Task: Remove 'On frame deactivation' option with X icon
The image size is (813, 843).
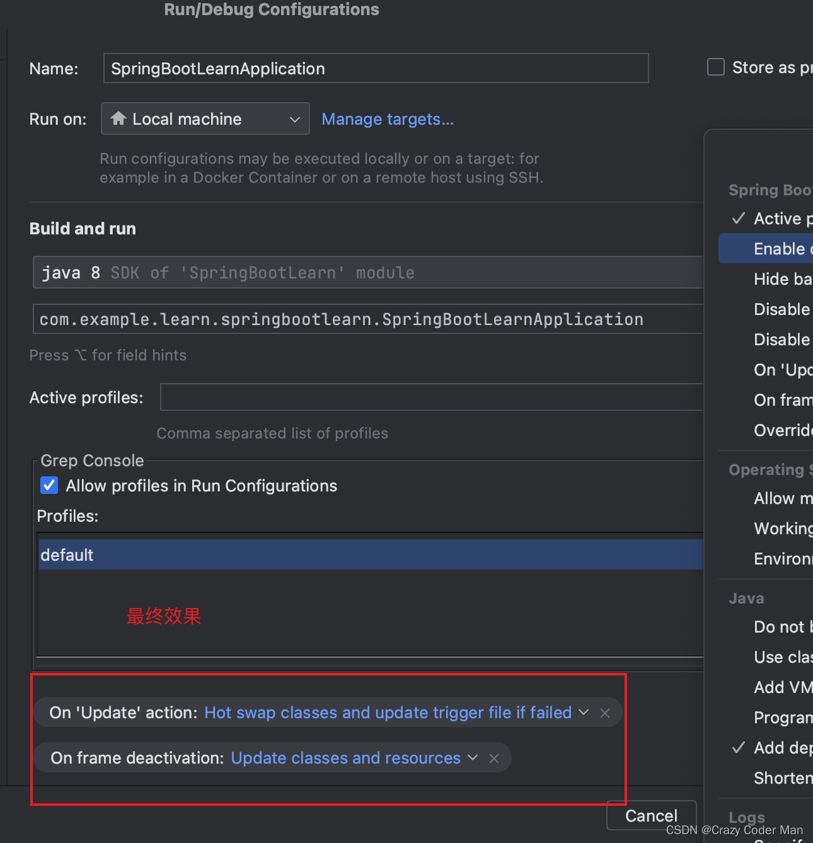Action: click(494, 758)
